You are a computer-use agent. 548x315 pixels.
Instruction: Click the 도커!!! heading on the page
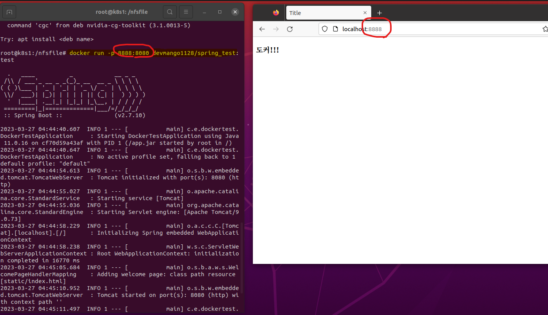click(267, 50)
